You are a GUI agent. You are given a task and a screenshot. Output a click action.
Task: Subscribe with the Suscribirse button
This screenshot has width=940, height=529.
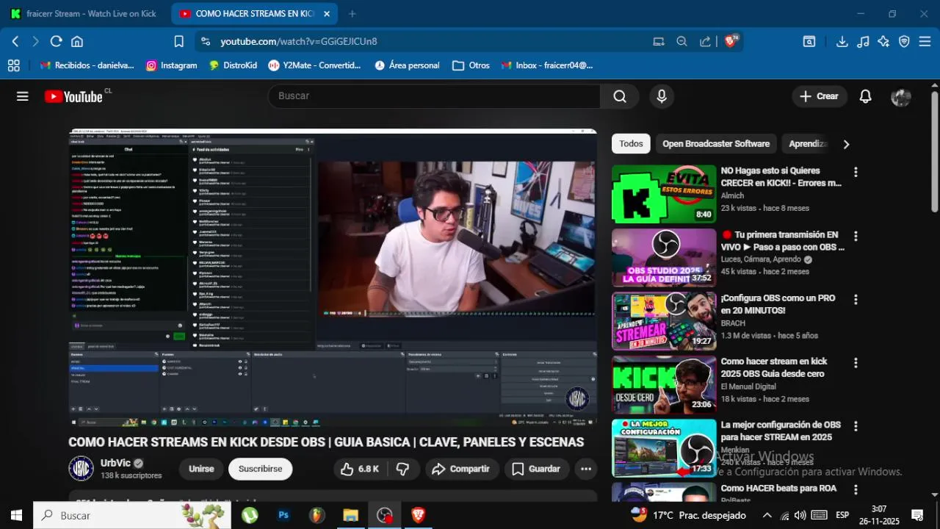(260, 469)
